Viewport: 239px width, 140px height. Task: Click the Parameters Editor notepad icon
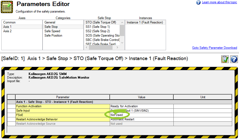tap(7, 7)
